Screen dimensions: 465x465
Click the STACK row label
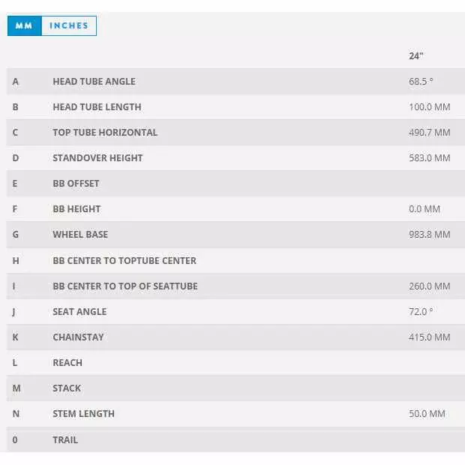coord(67,388)
